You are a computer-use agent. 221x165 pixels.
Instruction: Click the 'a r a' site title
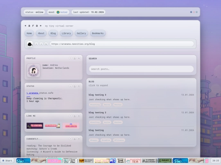pyautogui.click(x=33, y=26)
